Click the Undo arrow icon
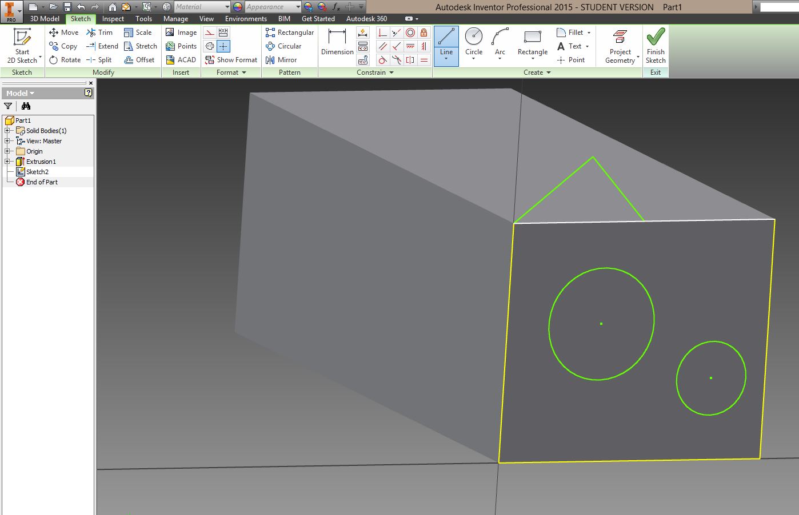Viewport: 799px width, 515px height. [x=81, y=7]
